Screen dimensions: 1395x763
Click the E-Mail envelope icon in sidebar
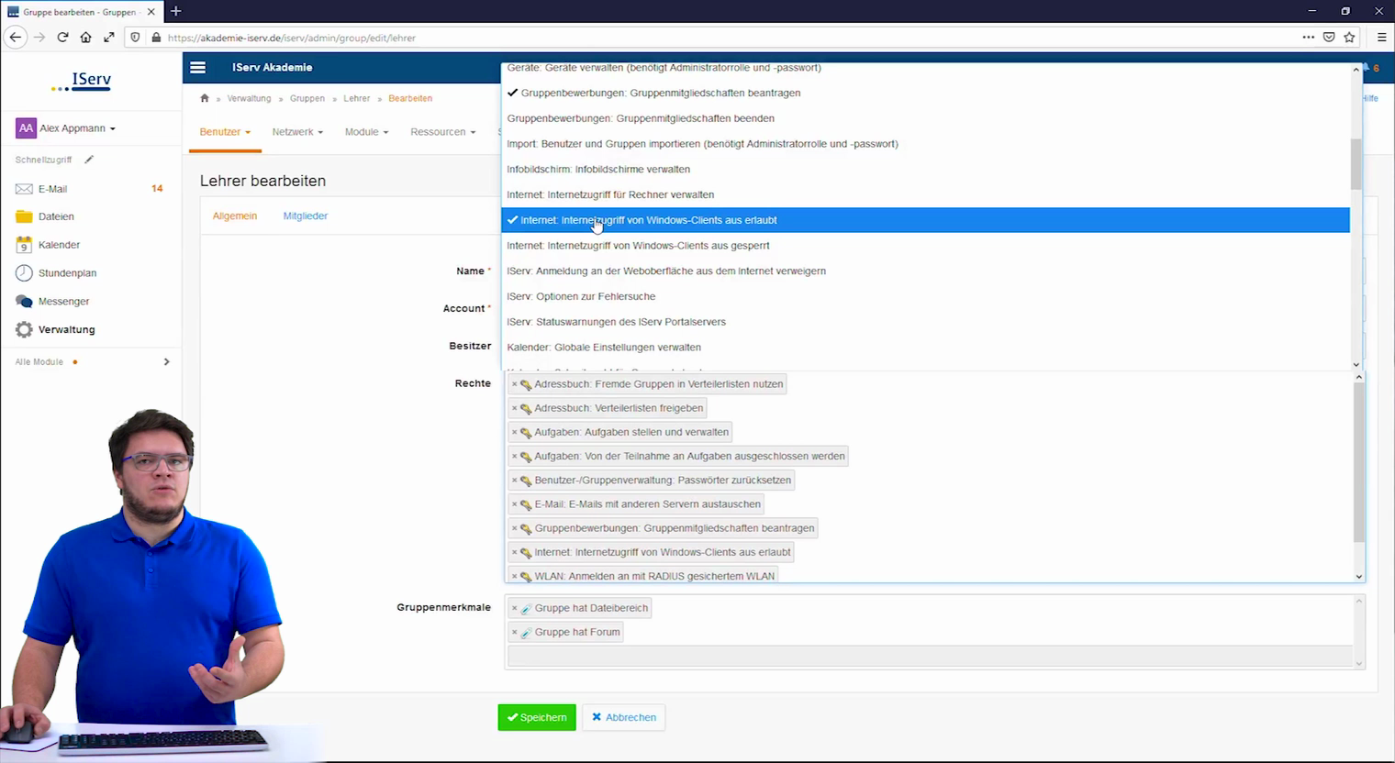(24, 189)
